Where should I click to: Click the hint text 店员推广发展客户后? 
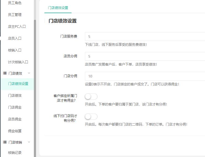point(100,64)
